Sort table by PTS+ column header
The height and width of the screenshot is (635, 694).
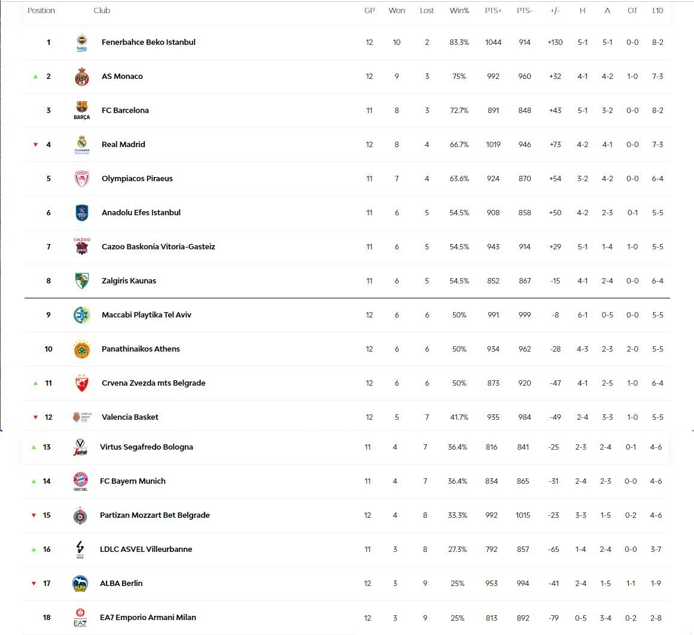coord(493,11)
